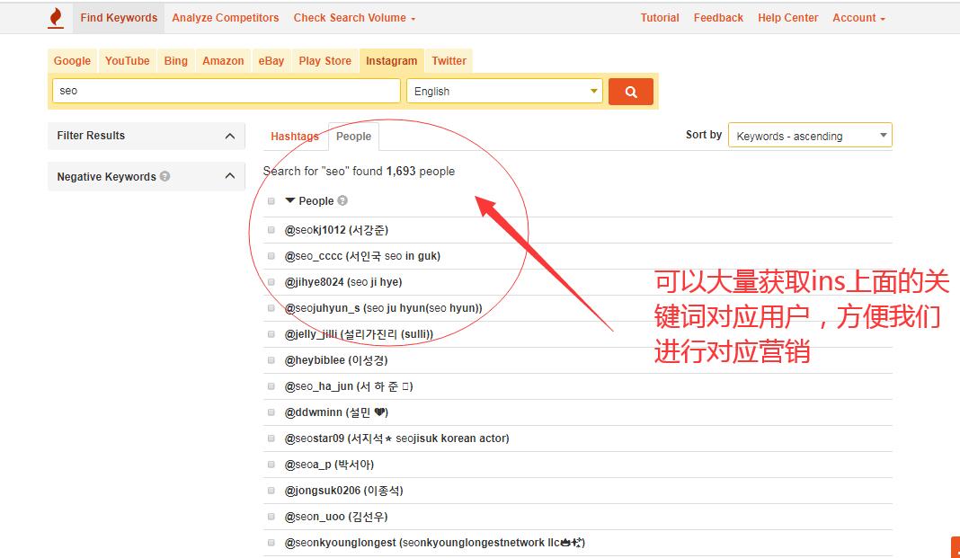This screenshot has height=558, width=960.
Task: Collapse the People results list triangle
Action: 289,200
